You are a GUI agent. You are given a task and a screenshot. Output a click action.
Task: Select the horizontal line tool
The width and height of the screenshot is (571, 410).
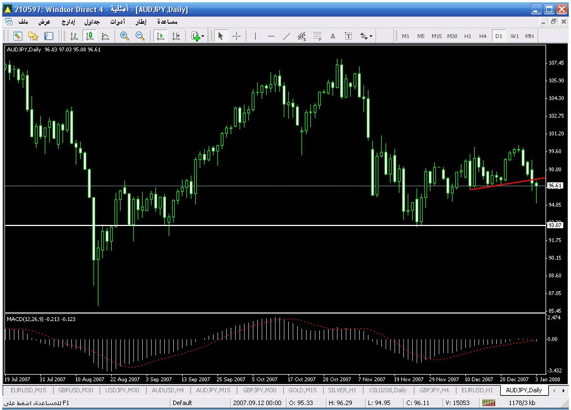click(x=271, y=36)
